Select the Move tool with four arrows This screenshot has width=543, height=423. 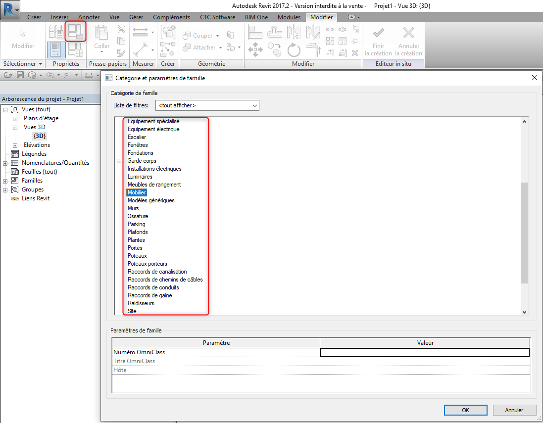coord(255,49)
